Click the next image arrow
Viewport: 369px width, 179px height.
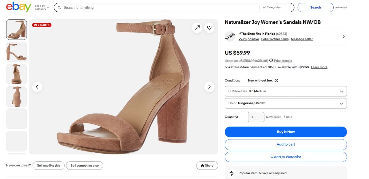209,87
